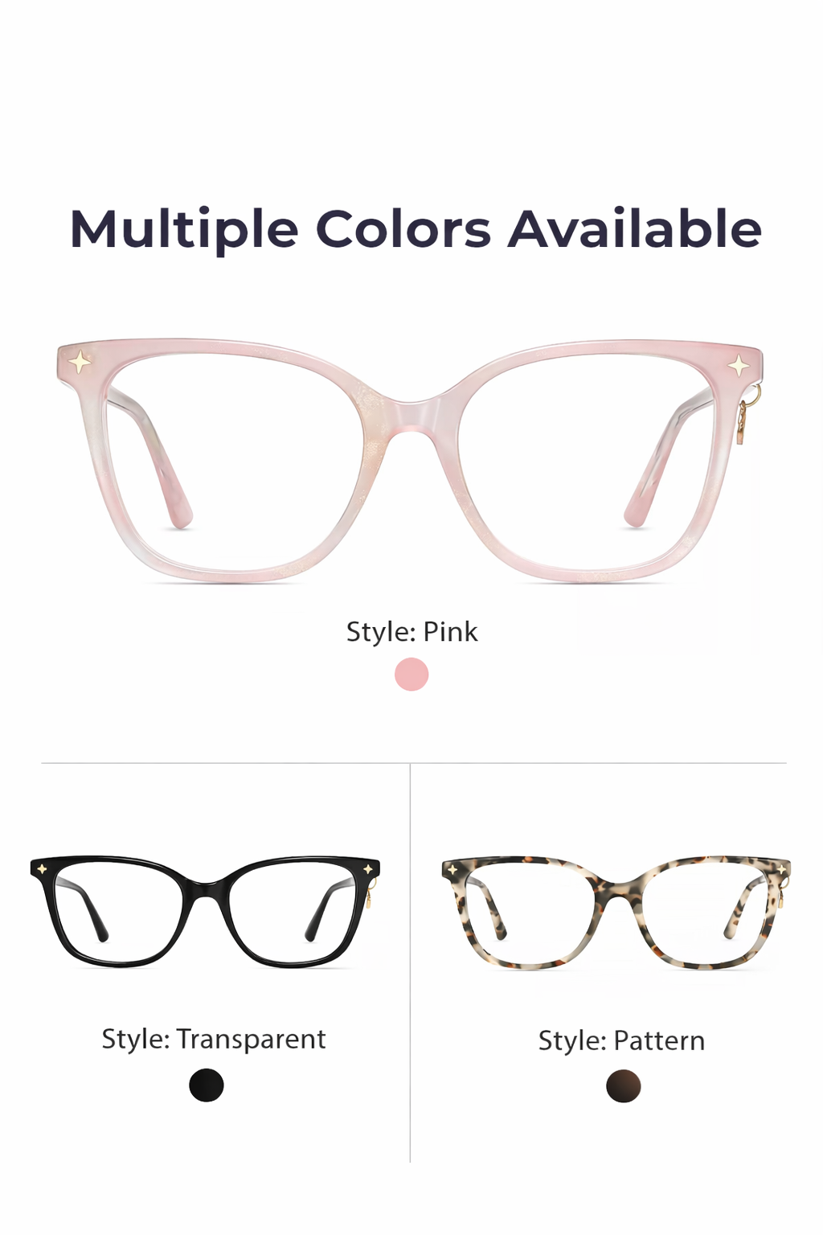Open the pink glasses image
This screenshot has width=823, height=1235.
click(410, 460)
